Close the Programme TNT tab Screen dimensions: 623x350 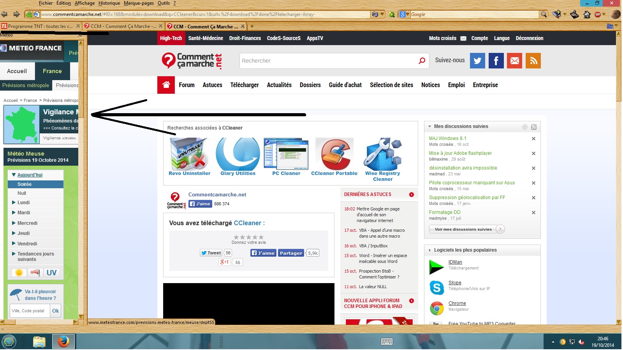(78, 26)
